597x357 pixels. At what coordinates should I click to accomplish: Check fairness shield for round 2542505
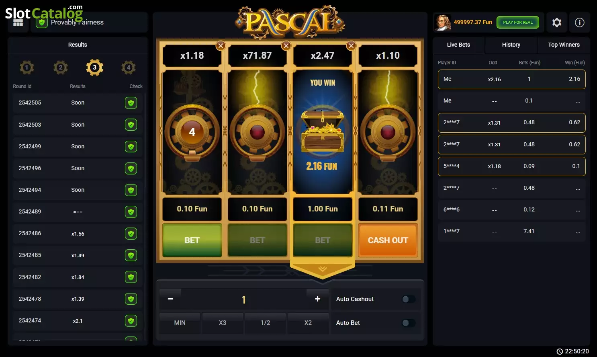click(x=131, y=103)
